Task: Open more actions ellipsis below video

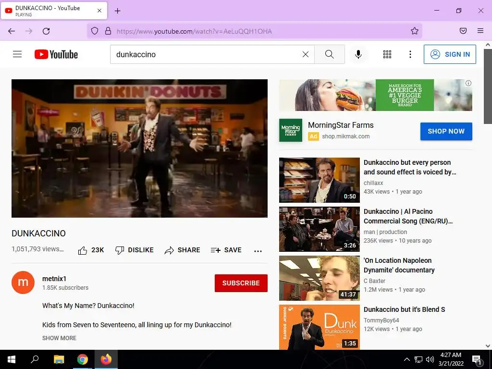Action: tap(258, 251)
